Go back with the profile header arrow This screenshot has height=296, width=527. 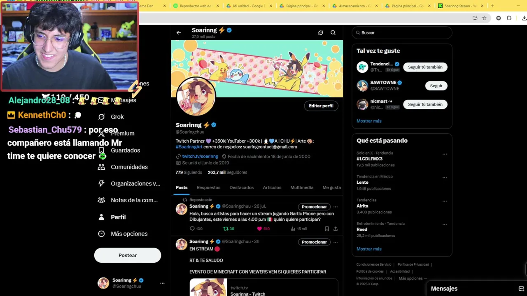tap(179, 32)
